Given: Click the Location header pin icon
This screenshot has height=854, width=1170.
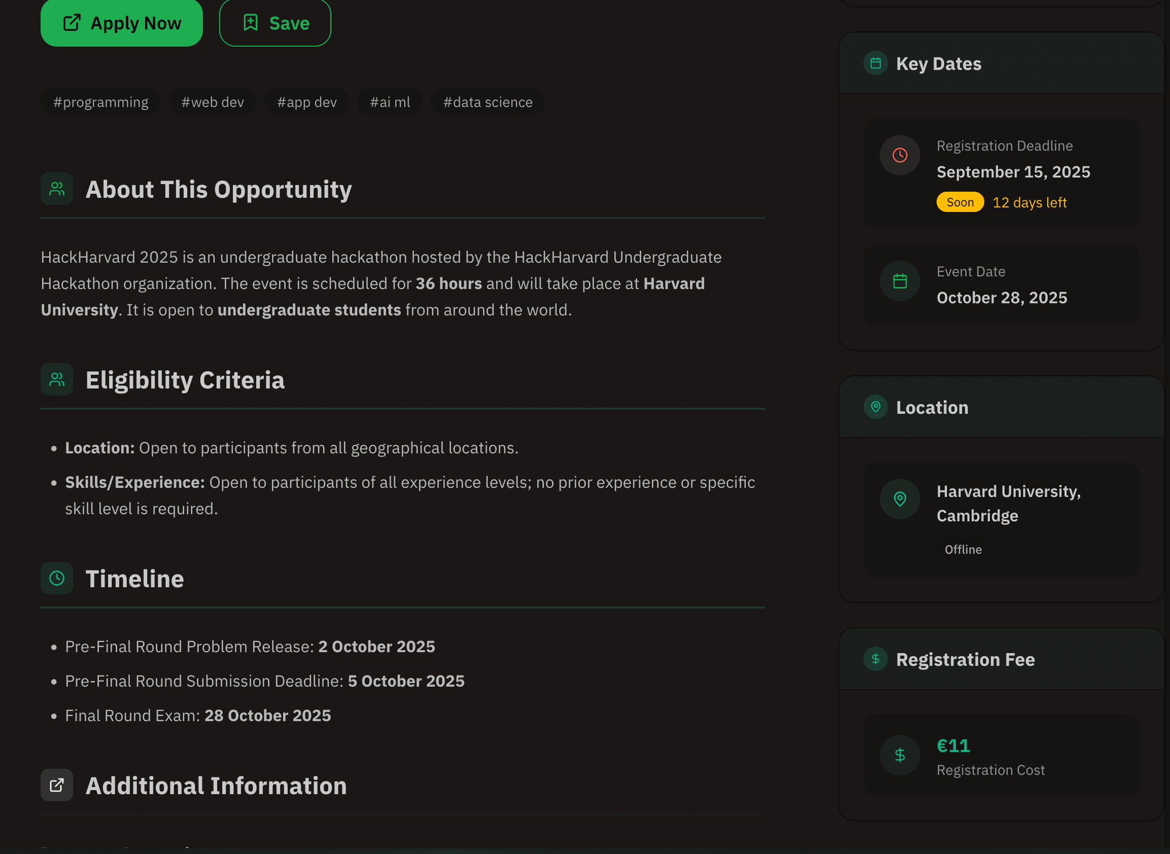Looking at the screenshot, I should (x=876, y=407).
